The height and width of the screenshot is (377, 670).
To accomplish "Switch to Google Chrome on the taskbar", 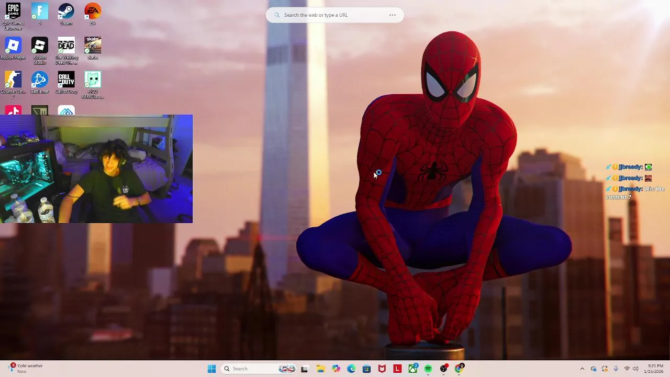I will coord(459,369).
